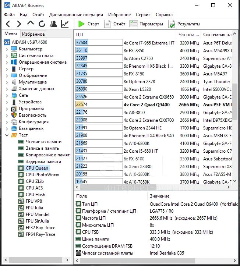The height and width of the screenshot is (266, 240).
Task: Click the FPU VP8 percent icon
Action: 21,201
